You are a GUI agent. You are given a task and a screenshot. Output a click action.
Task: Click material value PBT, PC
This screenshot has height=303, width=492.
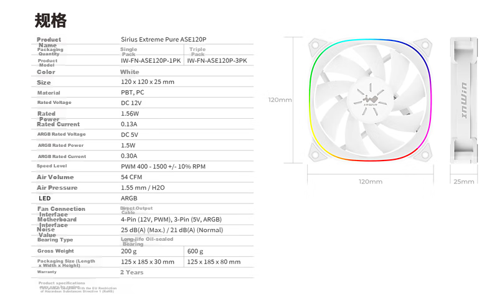tap(133, 93)
